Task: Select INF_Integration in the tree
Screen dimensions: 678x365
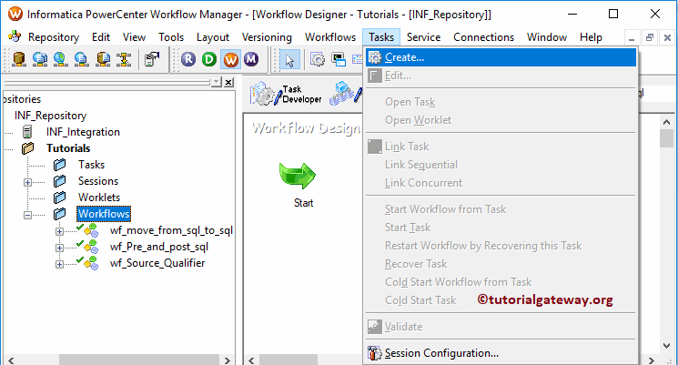Action: [x=83, y=132]
